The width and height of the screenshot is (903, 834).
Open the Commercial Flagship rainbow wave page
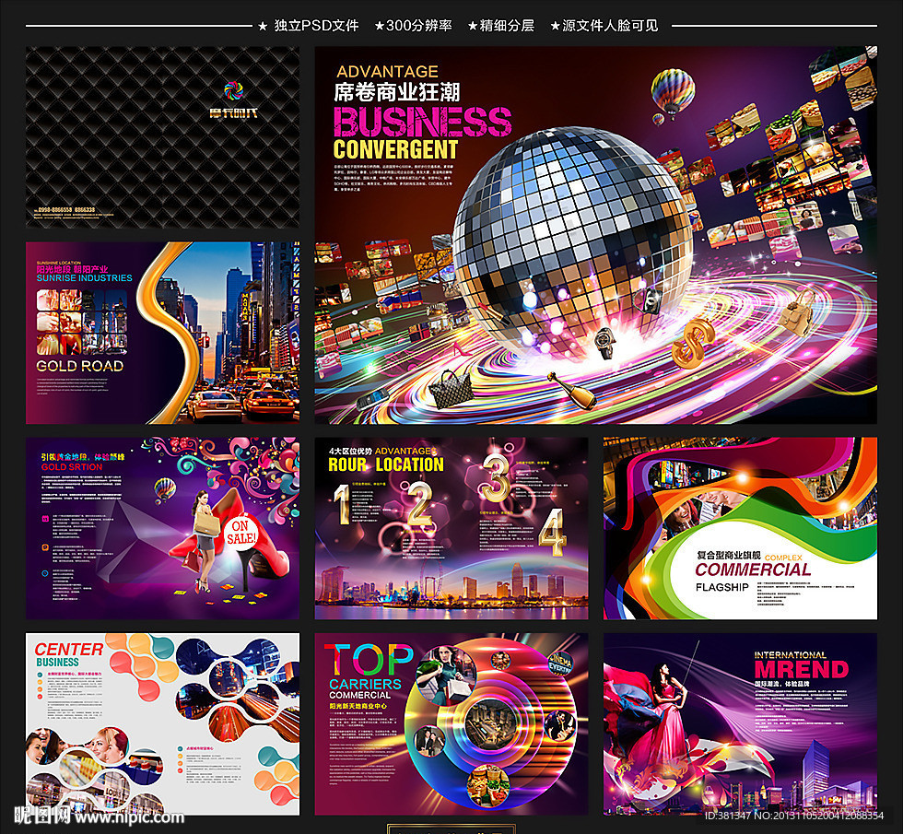[740, 528]
